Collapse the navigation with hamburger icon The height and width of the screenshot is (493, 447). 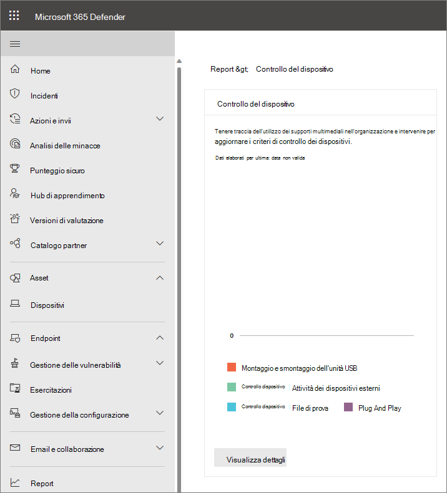pos(15,44)
